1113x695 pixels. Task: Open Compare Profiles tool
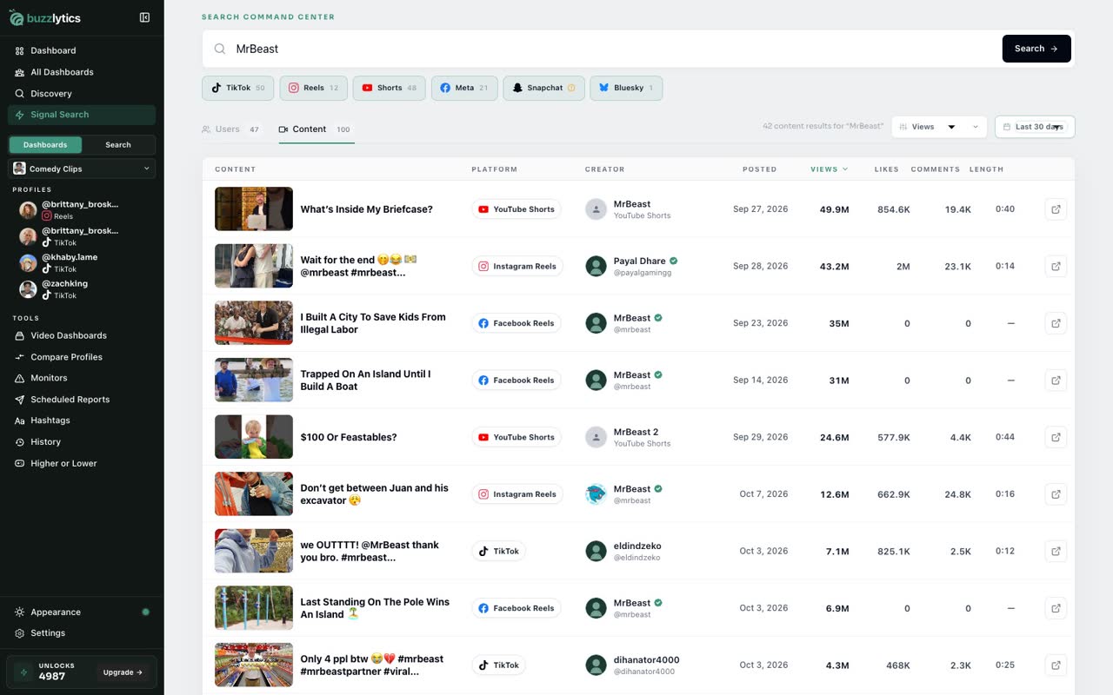point(82,357)
